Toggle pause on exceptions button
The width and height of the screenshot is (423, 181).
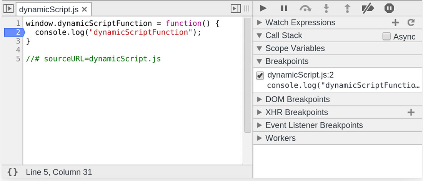click(389, 8)
